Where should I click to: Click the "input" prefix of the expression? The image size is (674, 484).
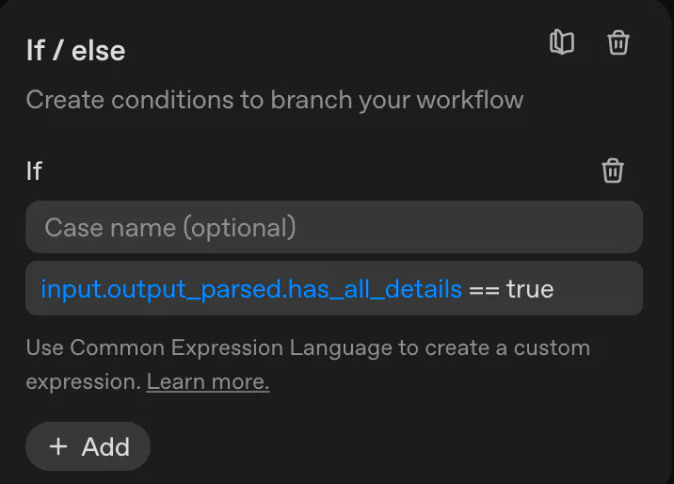pyautogui.click(x=70, y=288)
